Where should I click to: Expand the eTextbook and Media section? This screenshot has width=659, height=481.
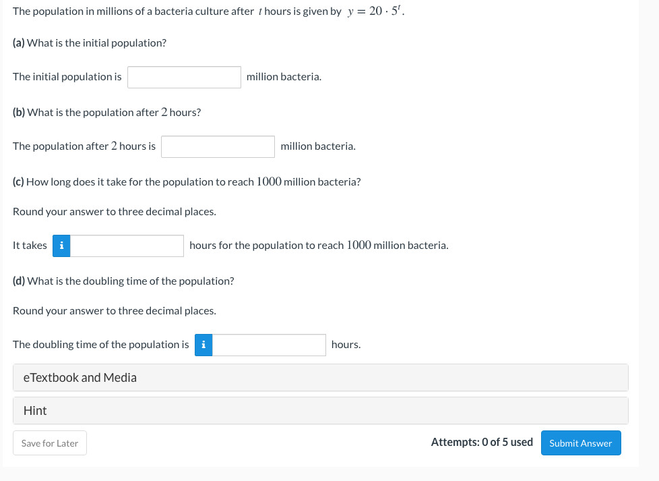click(x=321, y=378)
